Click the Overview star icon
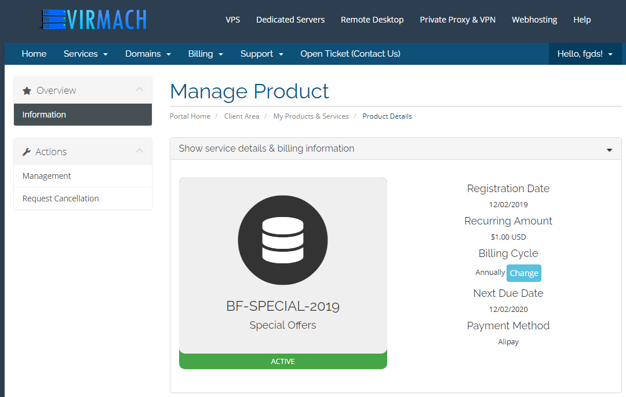626x397 pixels. pos(27,91)
